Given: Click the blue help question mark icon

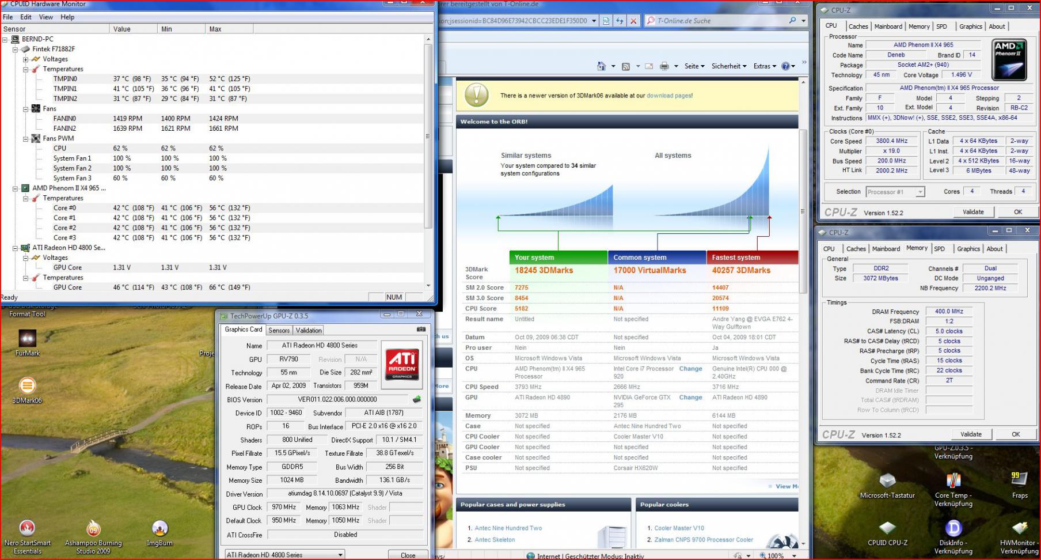Looking at the screenshot, I should coord(785,66).
